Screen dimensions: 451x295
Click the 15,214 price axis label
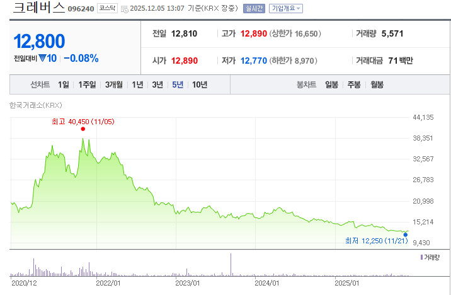pyautogui.click(x=423, y=222)
